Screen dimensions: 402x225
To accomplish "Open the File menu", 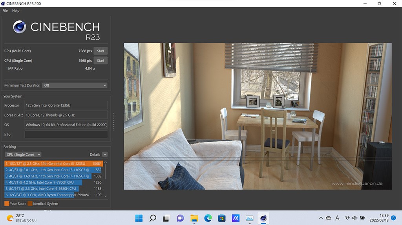I will click(x=5, y=11).
